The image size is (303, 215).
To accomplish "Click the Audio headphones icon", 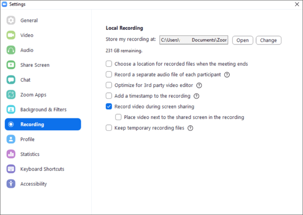I will coord(11,50).
